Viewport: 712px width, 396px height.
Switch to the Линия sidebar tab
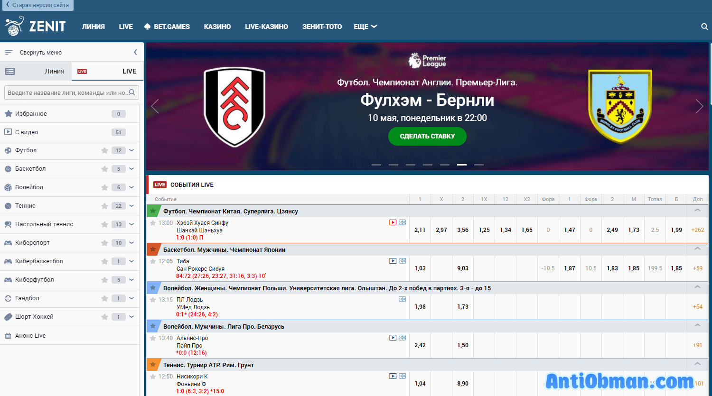[36, 71]
